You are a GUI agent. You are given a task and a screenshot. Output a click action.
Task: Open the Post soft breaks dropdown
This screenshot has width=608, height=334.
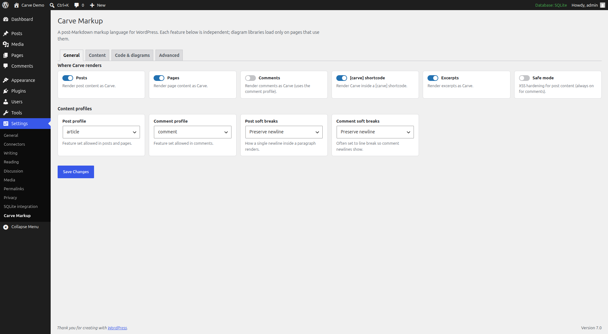[284, 132]
